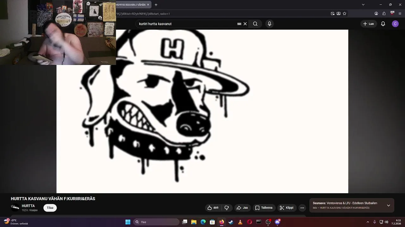The height and width of the screenshot is (227, 405).
Task: Open the account avatar menu
Action: tap(395, 24)
